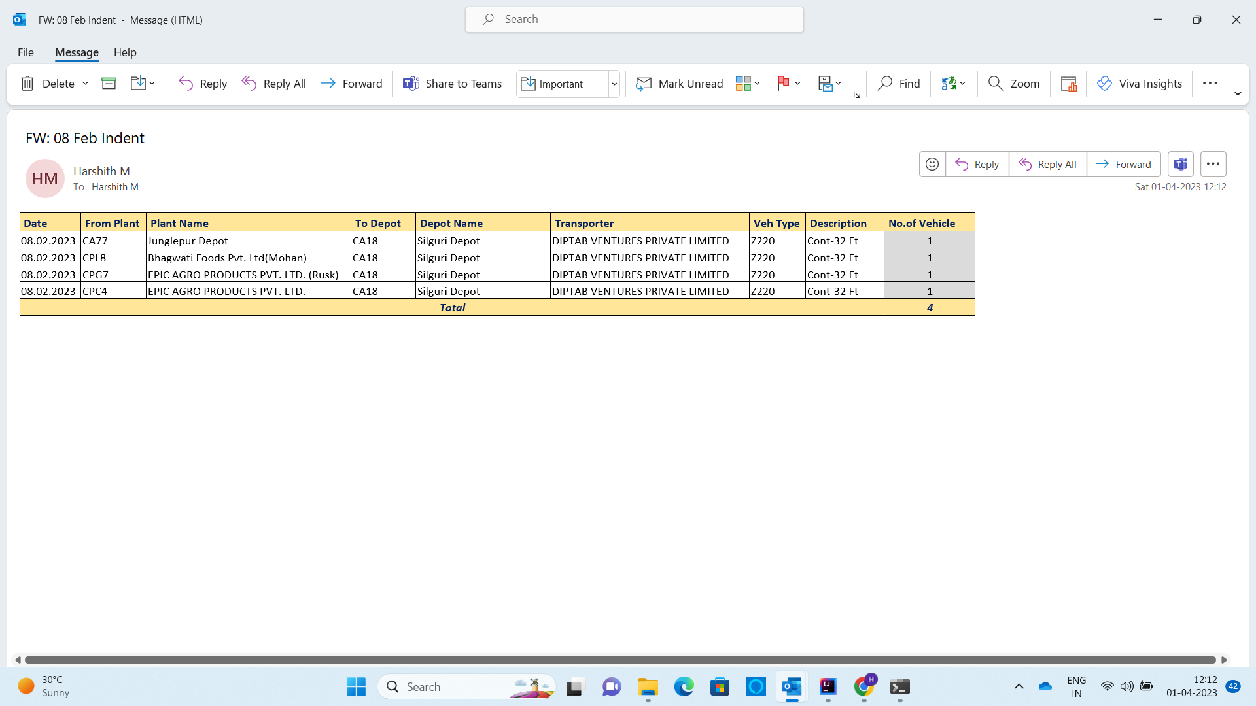Click the emoji reaction smiley icon
The image size is (1256, 706).
click(x=932, y=164)
